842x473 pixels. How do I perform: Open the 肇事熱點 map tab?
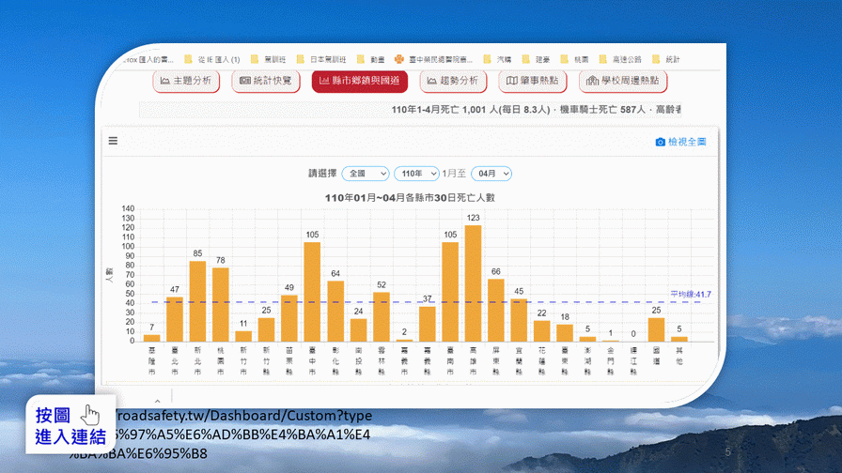[x=533, y=81]
